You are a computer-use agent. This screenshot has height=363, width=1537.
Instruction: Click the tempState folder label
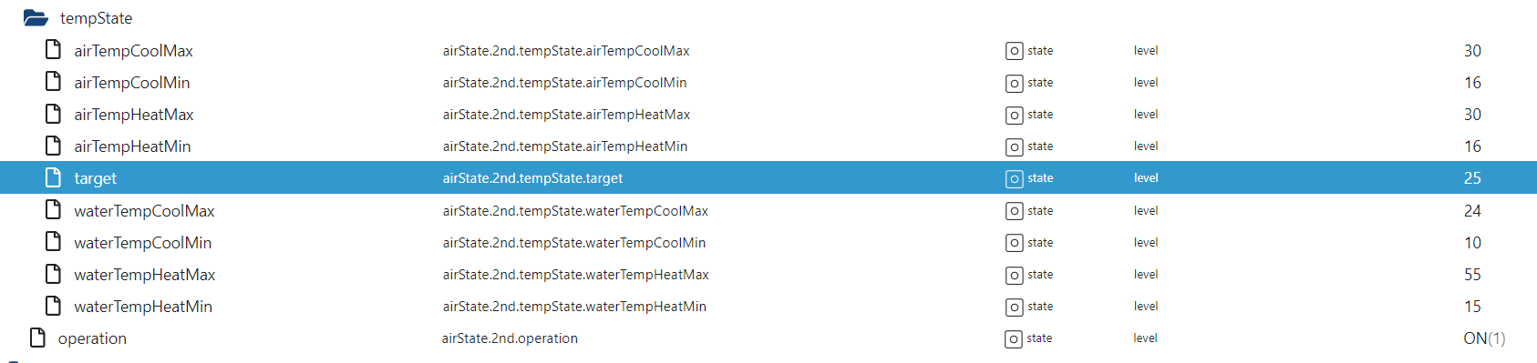tap(96, 18)
